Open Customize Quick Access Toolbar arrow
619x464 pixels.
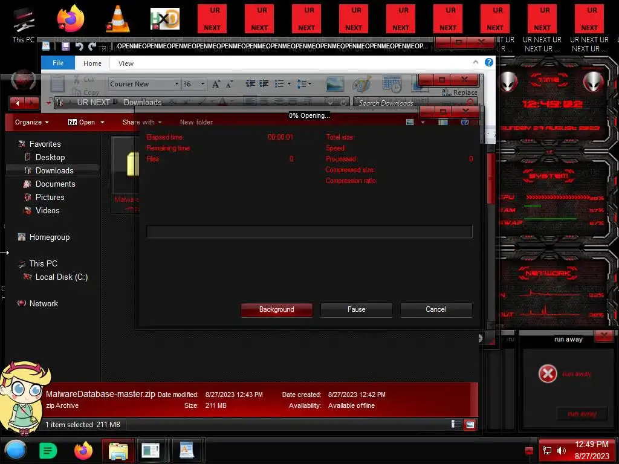pyautogui.click(x=103, y=47)
